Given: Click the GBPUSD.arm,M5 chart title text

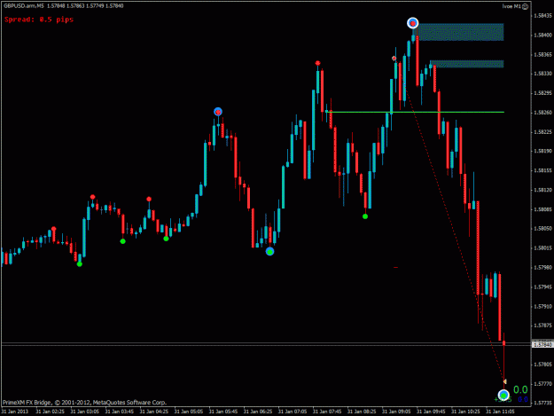Looking at the screenshot, I should [x=64, y=6].
